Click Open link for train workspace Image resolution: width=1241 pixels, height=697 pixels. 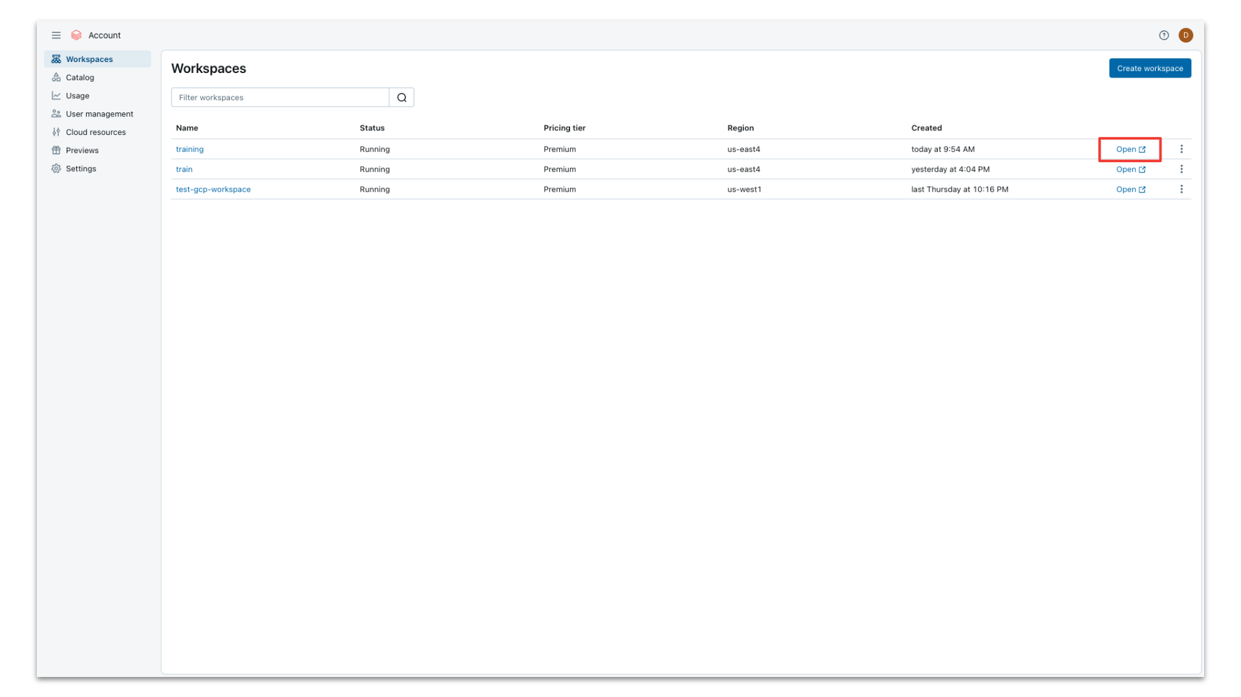point(1130,169)
